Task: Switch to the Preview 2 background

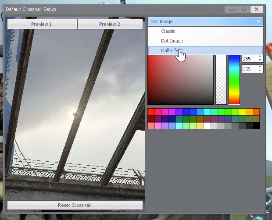Action: pos(110,24)
